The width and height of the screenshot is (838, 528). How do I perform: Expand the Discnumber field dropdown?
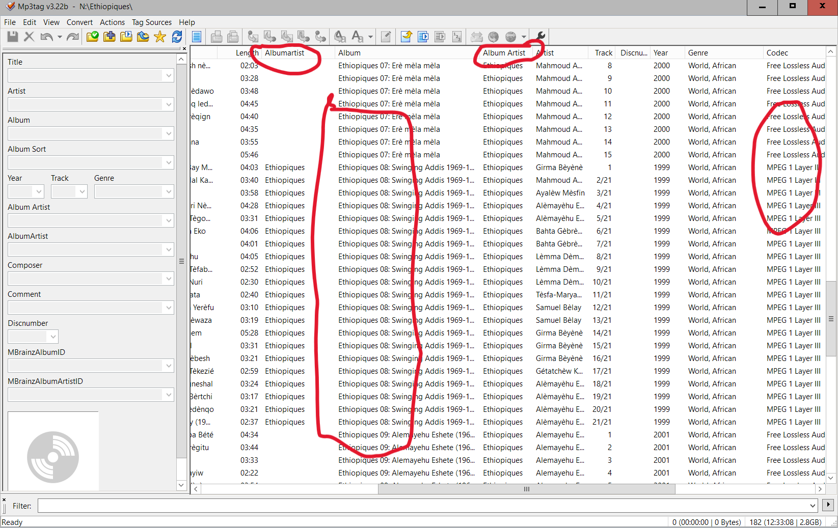coord(53,337)
